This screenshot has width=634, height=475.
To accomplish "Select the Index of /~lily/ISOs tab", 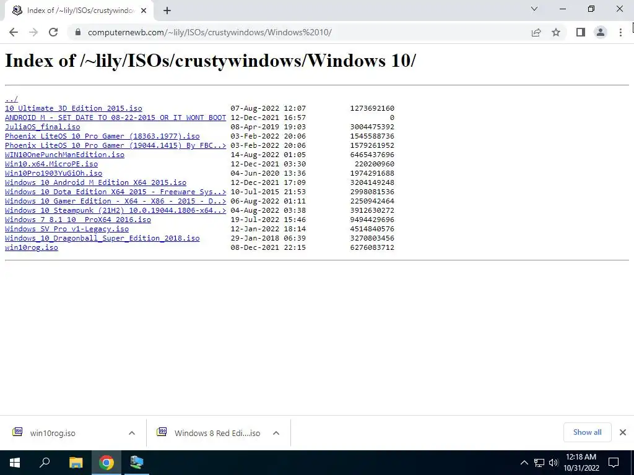I will (79, 11).
